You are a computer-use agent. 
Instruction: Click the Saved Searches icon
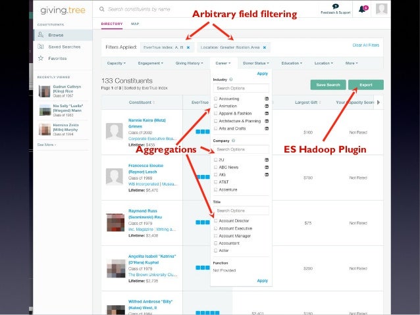tap(41, 47)
